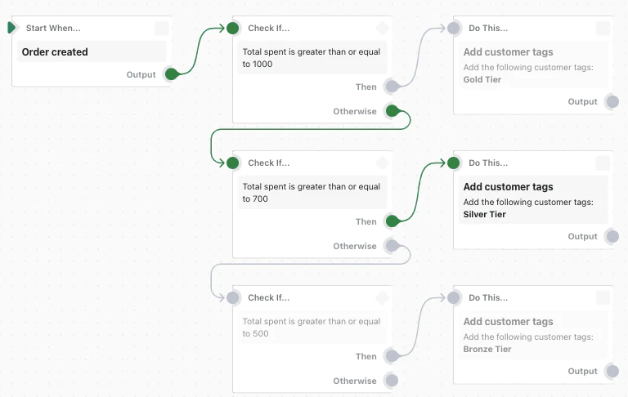Click the Otherwise connector of the 1000 check
628x397 pixels.
point(392,111)
